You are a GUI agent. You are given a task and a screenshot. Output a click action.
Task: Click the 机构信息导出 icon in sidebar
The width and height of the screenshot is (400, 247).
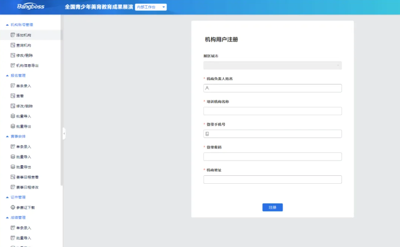coord(13,65)
